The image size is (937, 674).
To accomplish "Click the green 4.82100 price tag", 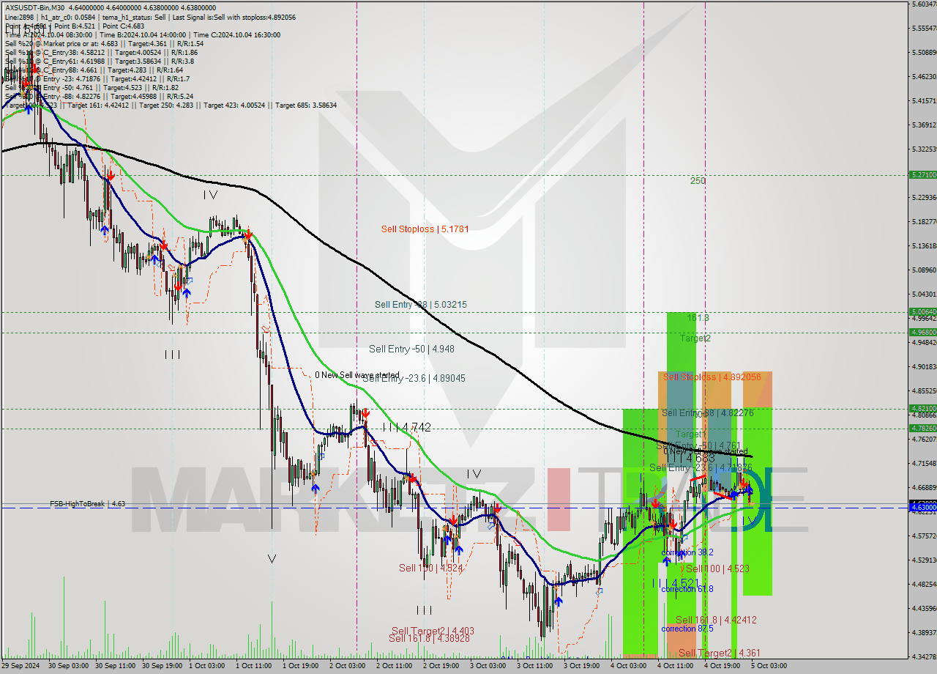I will pyautogui.click(x=923, y=408).
